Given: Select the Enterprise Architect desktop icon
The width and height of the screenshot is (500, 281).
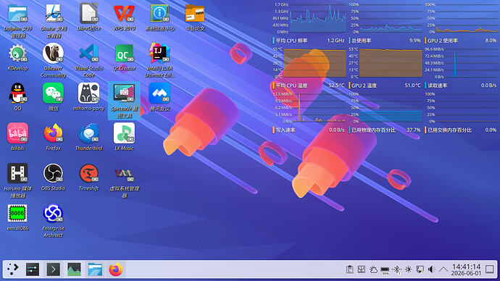Looking at the screenshot, I should pos(53,214).
